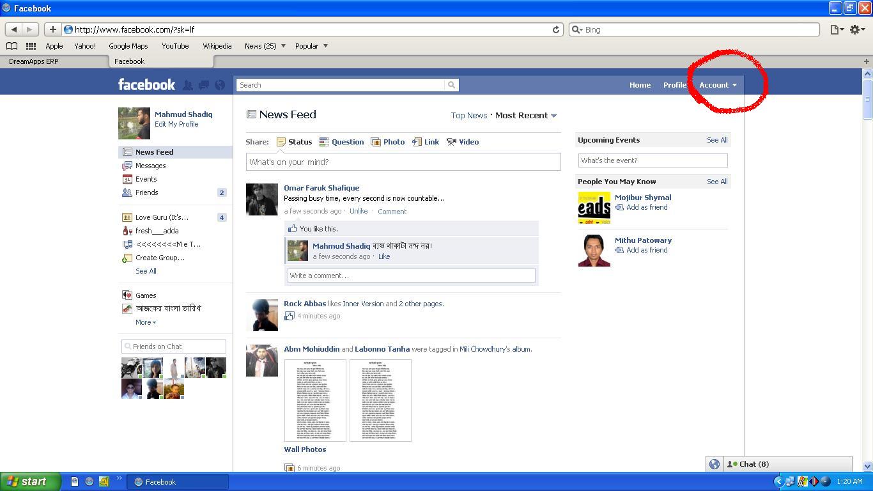873x491 pixels.
Task: Select the Video share option
Action: coord(463,142)
